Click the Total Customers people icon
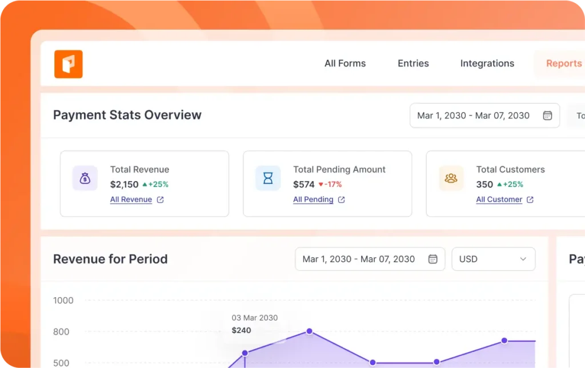 pos(451,178)
